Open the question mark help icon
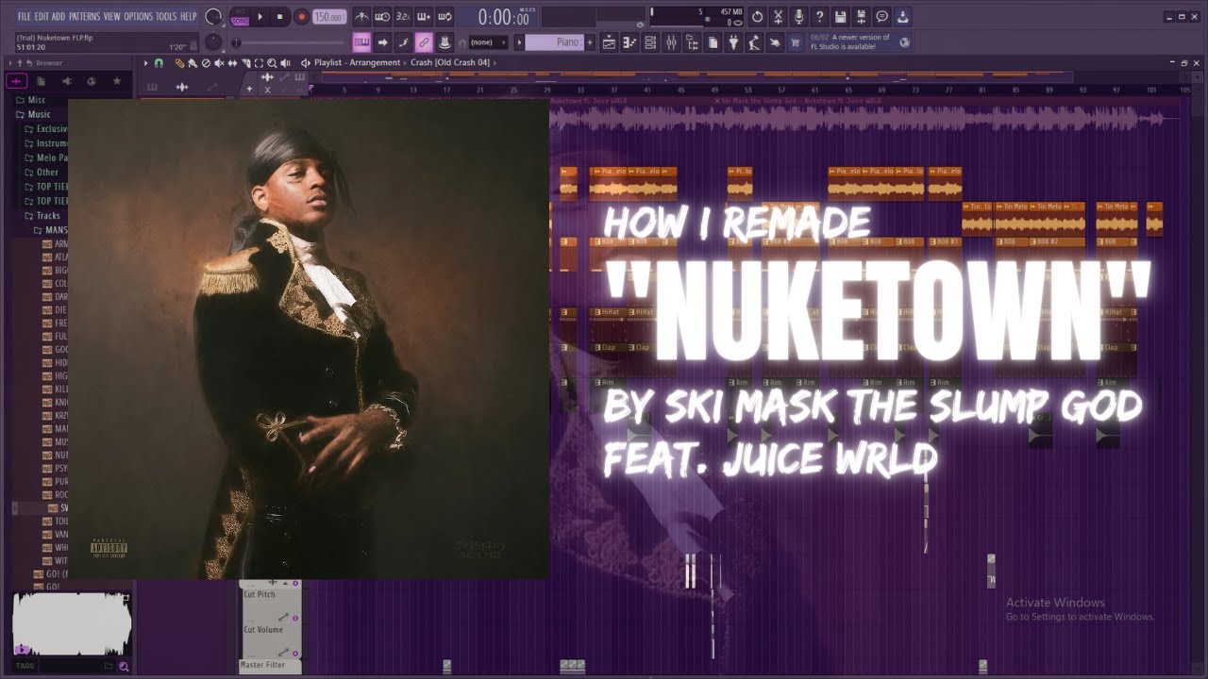This screenshot has height=679, width=1208. click(819, 17)
